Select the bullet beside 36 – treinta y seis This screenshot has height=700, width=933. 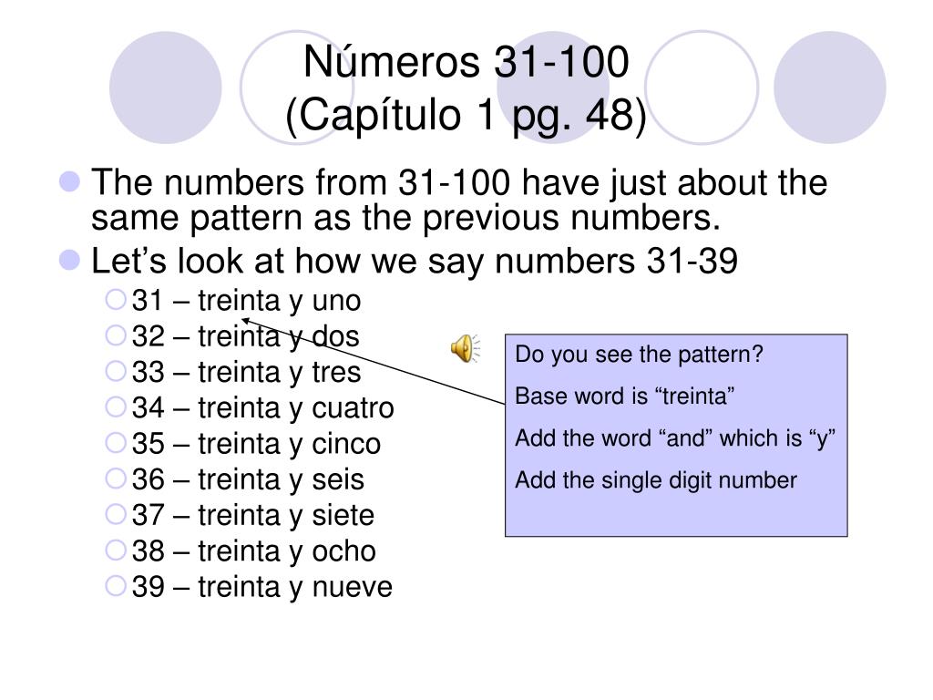[x=116, y=479]
